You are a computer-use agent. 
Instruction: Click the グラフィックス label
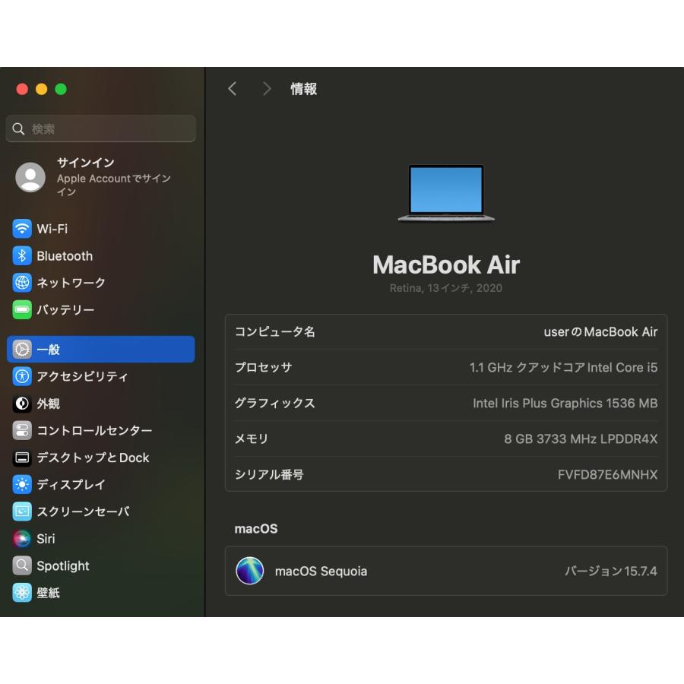click(275, 403)
